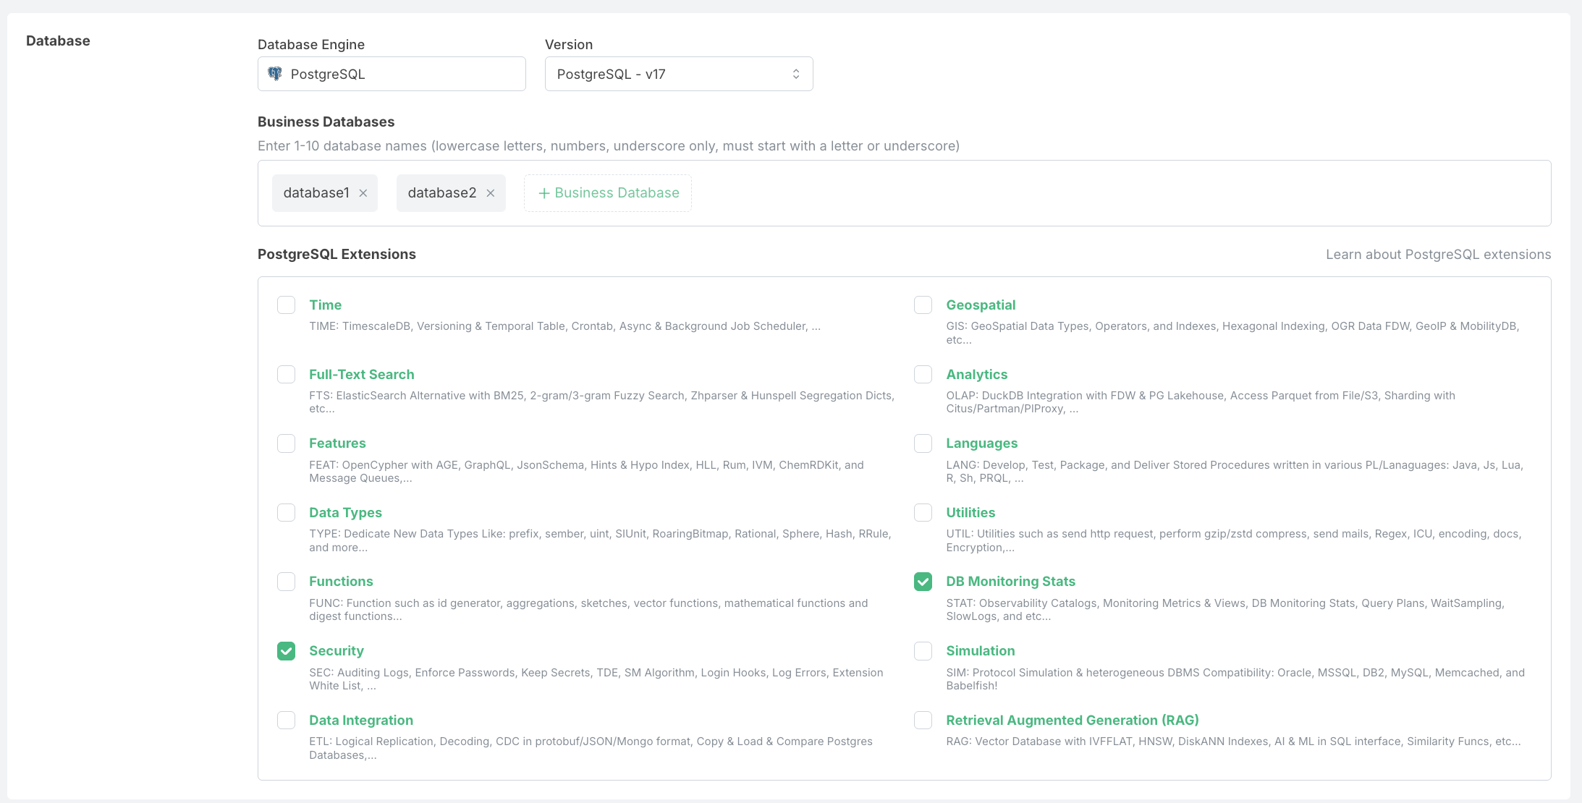Open Learn about PostgreSQL extensions link
Screen dimensions: 1582x803
[x=1438, y=255]
